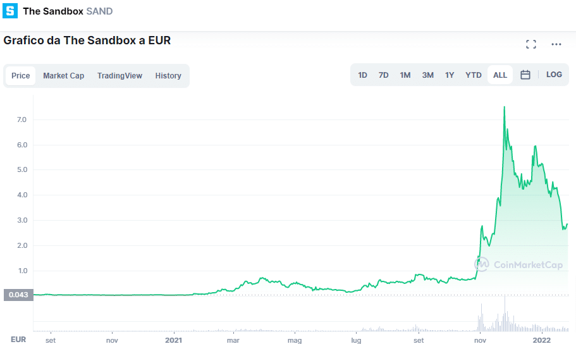Click the 'lug' x-axis label
Viewport: 576px width, 344px height.
tap(356, 340)
